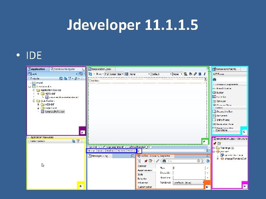Viewport: 266px width, 199px height.
Task: Expand the Page Flows folder
Action: click(x=38, y=108)
